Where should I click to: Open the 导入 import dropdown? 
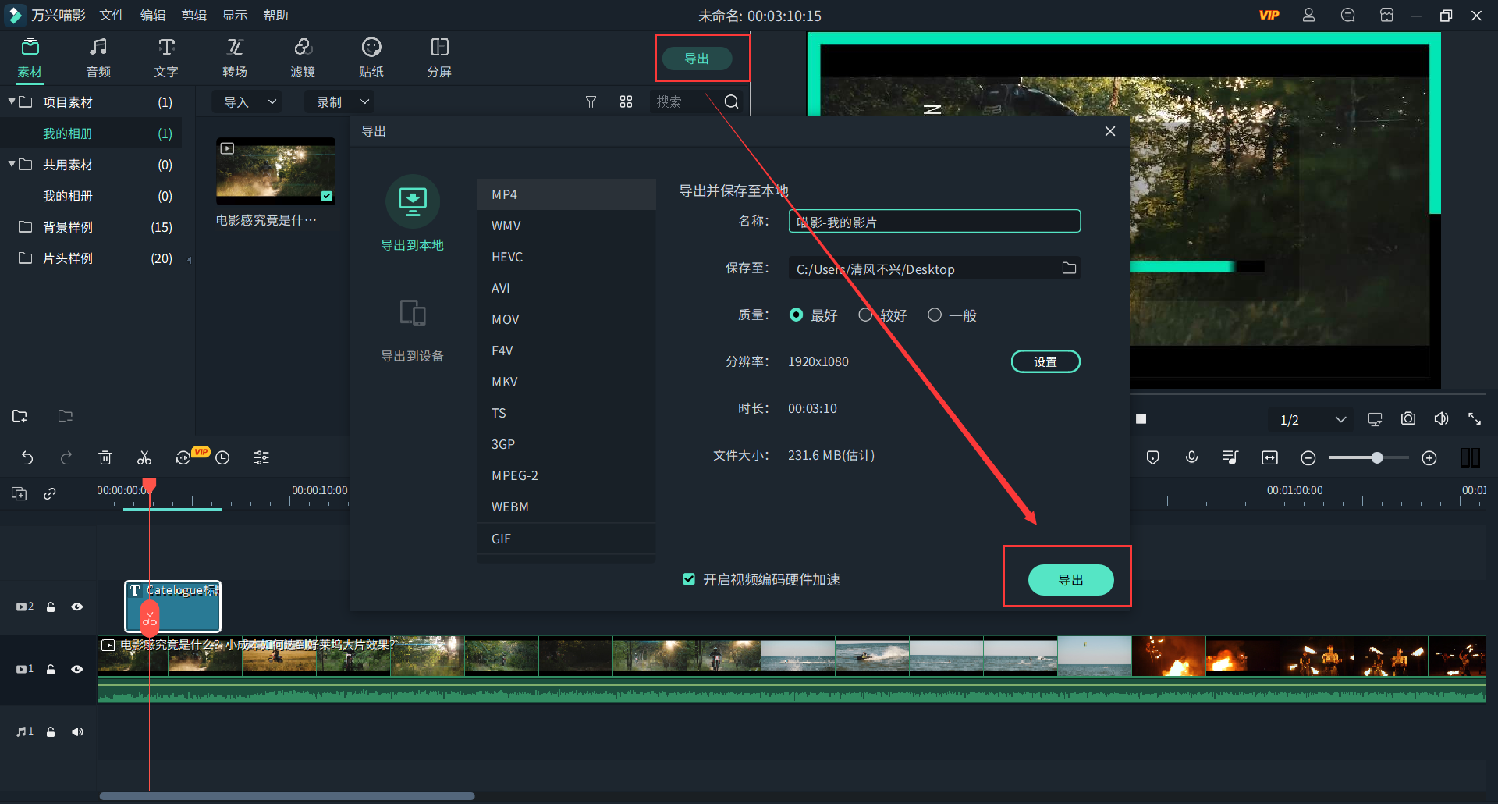click(249, 102)
